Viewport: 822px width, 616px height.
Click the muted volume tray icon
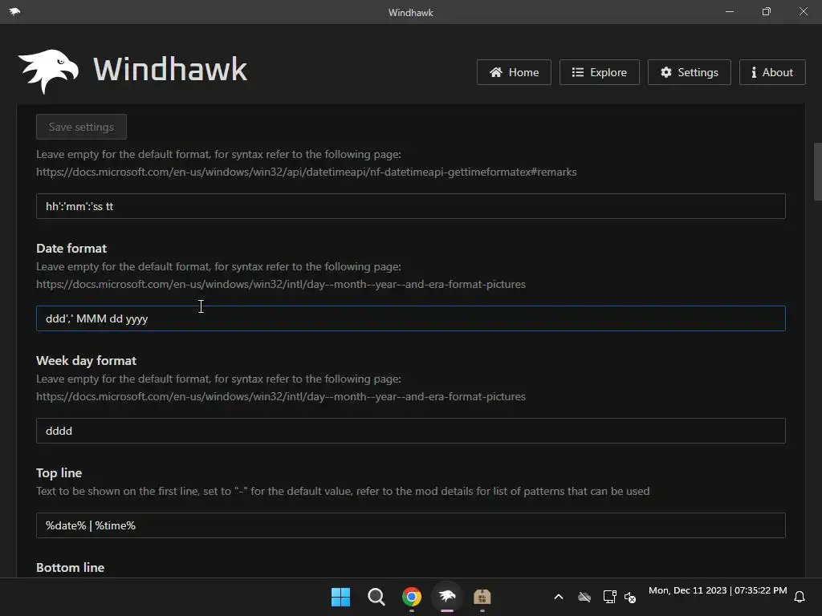pos(630,597)
